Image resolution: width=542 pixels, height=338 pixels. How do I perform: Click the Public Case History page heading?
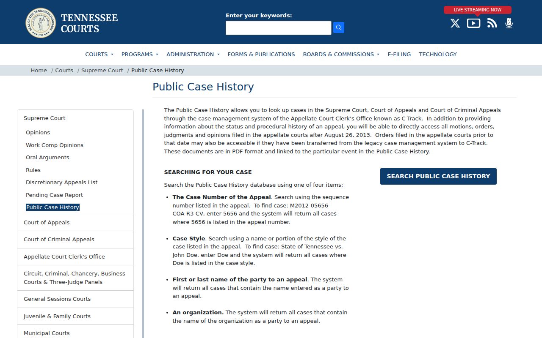[x=203, y=87]
